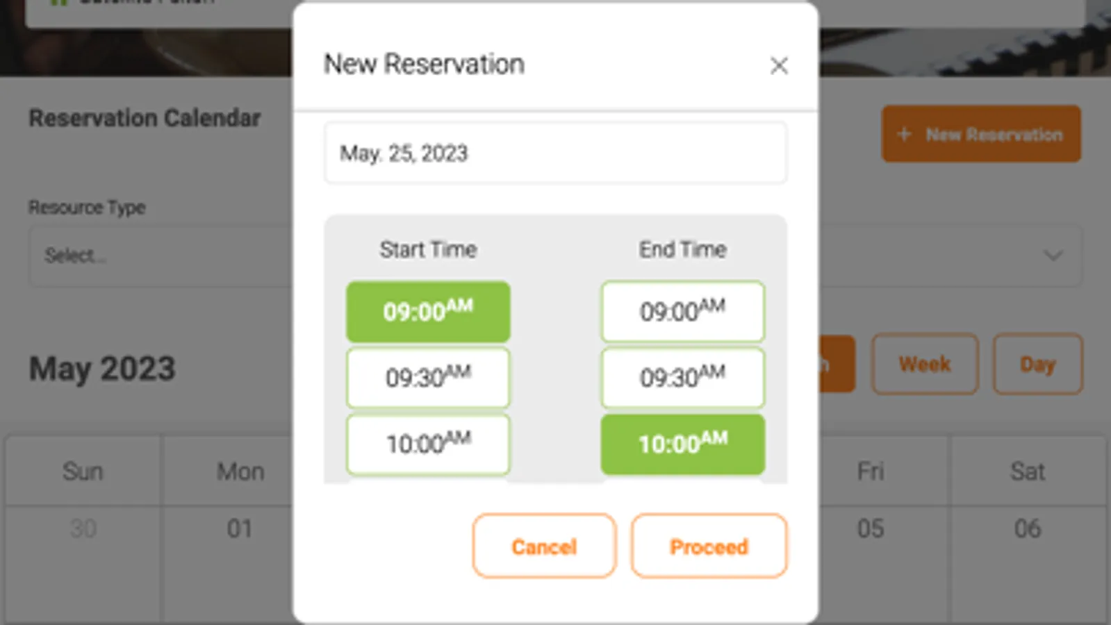Click plus icon on New Reservation button
The image size is (1111, 625).
click(x=904, y=134)
